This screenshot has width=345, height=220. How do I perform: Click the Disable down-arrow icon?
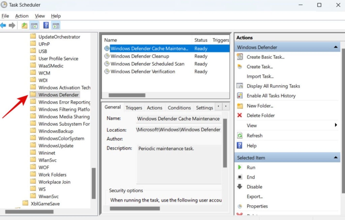pos(240,187)
